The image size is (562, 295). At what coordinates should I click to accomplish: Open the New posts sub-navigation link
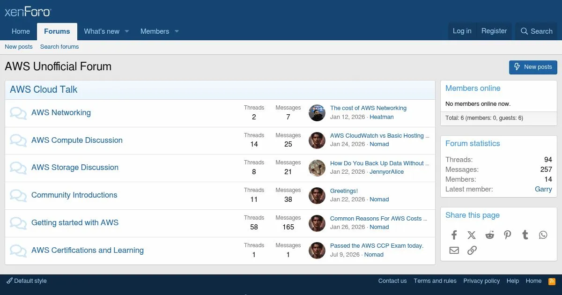click(19, 47)
